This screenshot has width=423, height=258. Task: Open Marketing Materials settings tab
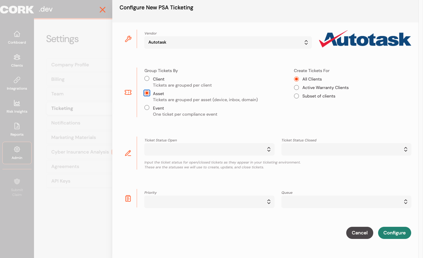coord(79,137)
